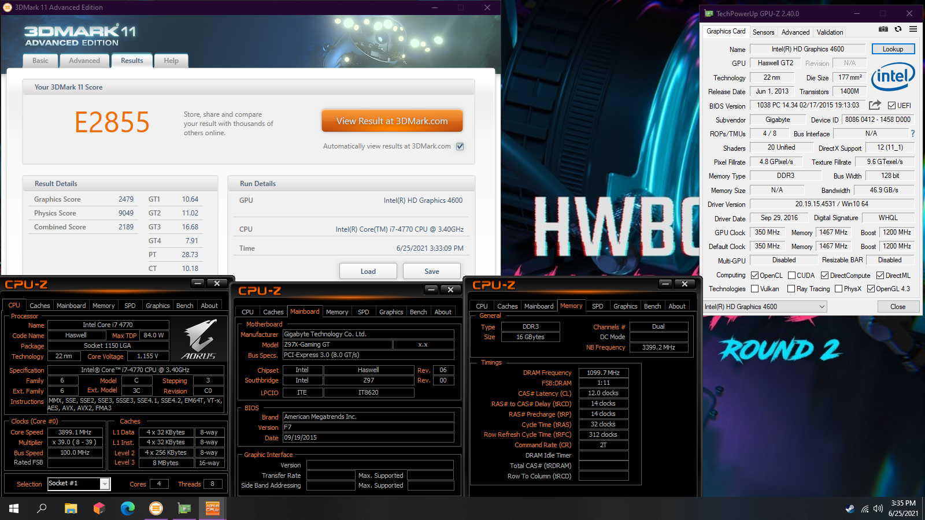
Task: Minimize the left CPU-Z window
Action: click(x=198, y=283)
